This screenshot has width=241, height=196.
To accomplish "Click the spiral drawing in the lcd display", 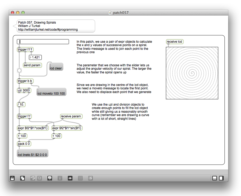I will 192,73.
